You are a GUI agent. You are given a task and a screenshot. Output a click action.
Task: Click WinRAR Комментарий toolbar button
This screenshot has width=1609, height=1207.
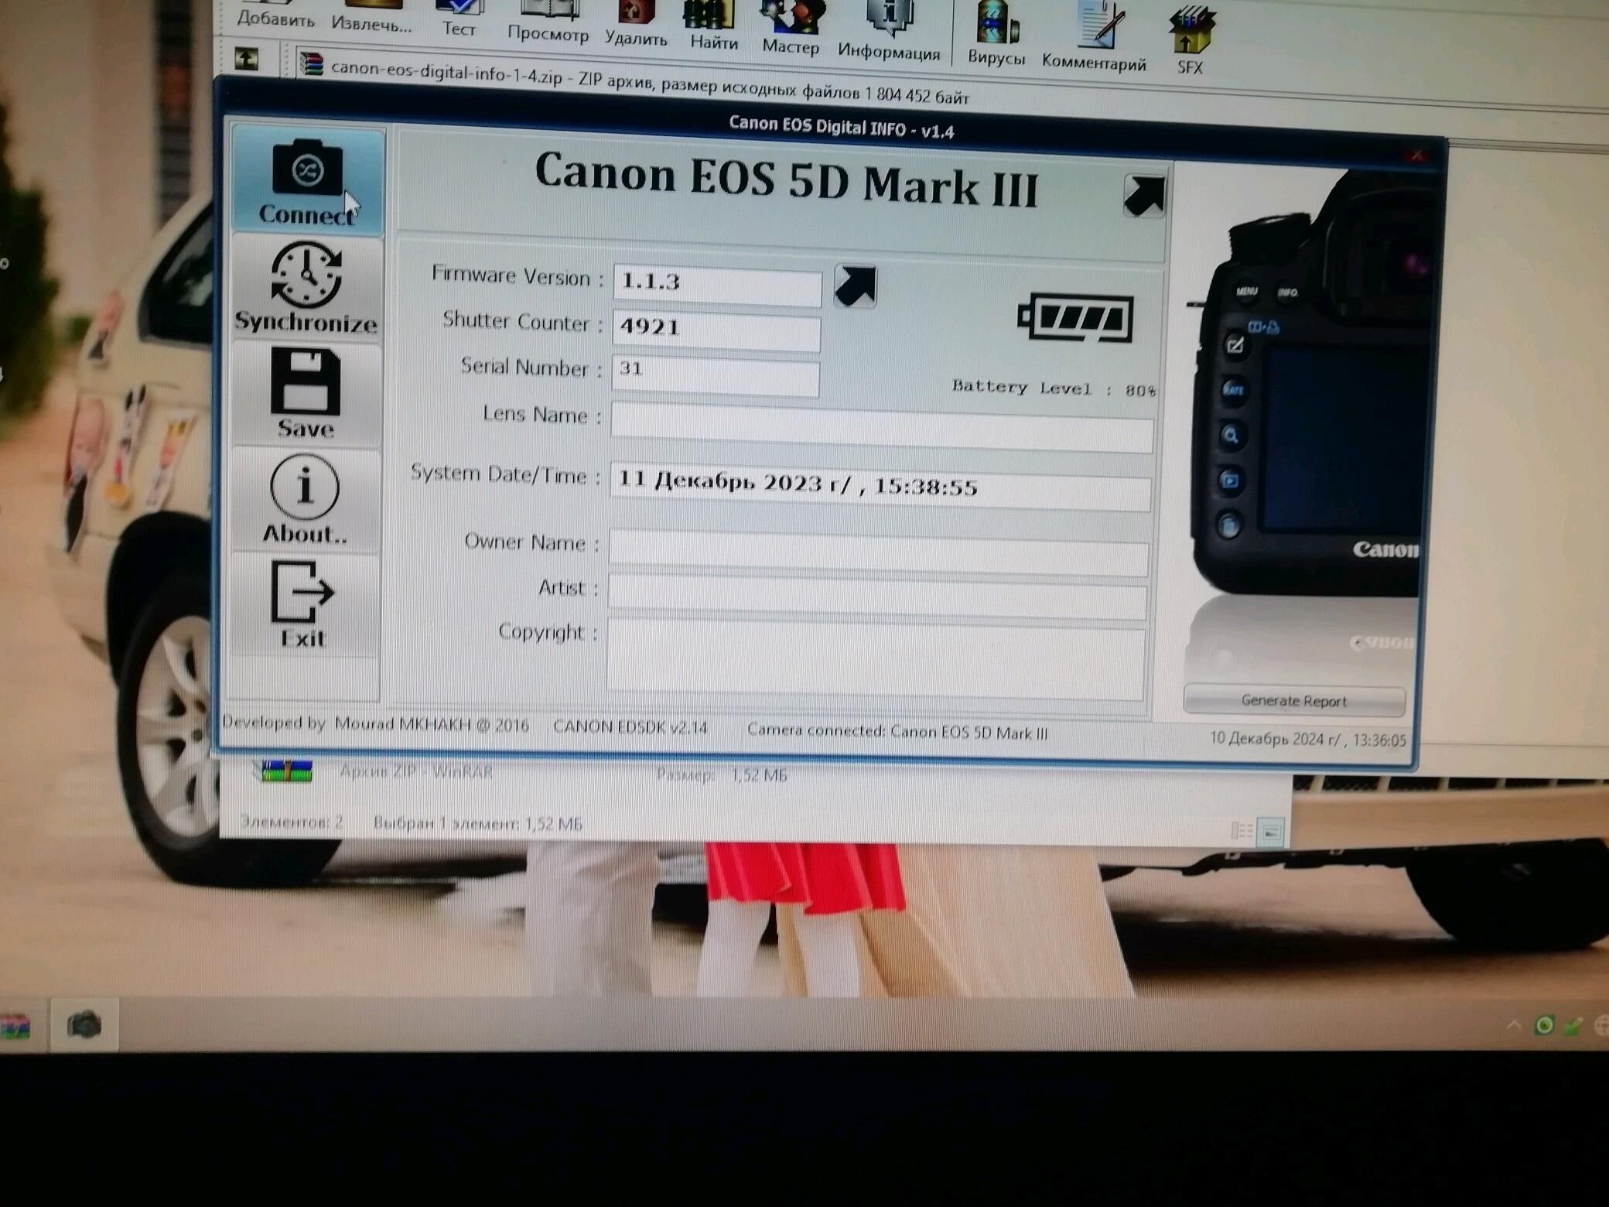[x=1094, y=37]
